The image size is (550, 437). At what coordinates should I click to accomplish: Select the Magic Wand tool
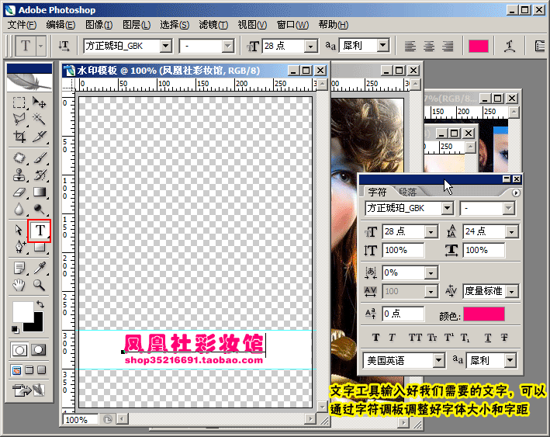click(39, 119)
